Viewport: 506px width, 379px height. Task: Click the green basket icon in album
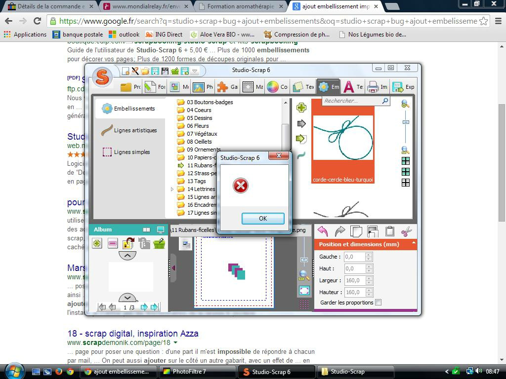click(x=160, y=243)
